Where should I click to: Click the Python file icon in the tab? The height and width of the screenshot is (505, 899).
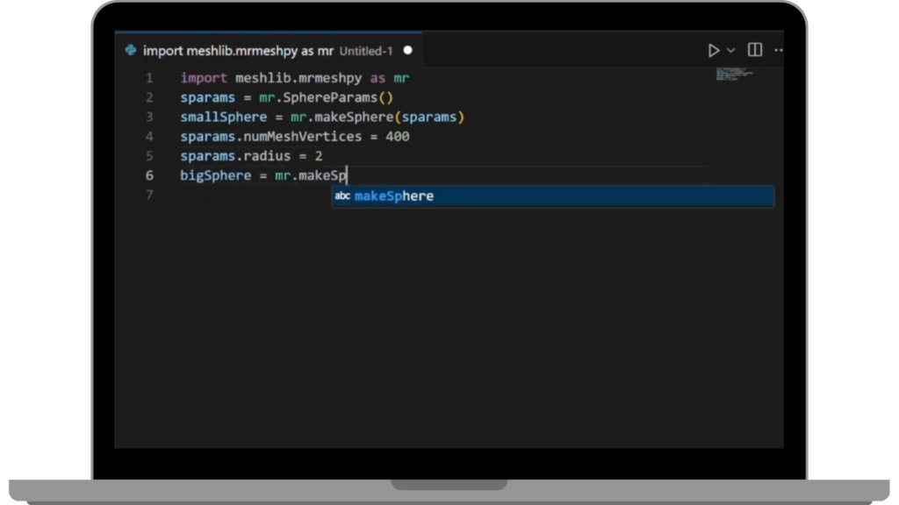pyautogui.click(x=131, y=51)
